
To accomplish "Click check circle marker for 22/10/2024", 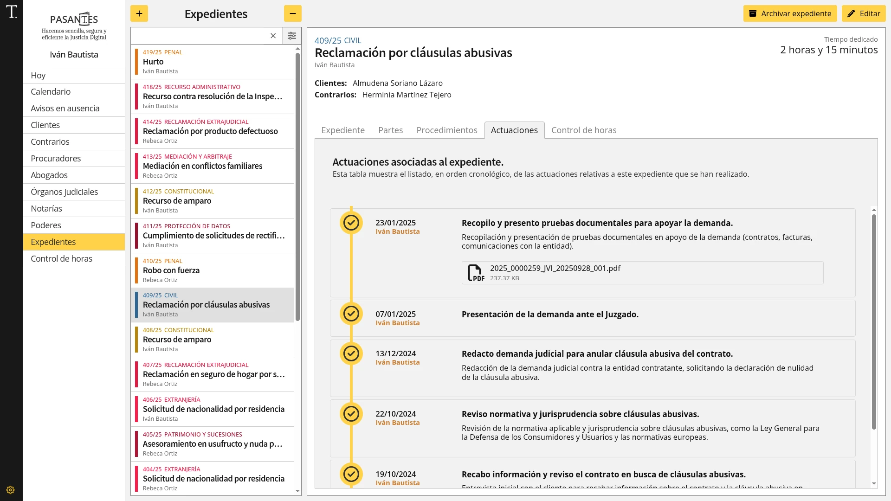I will pyautogui.click(x=351, y=413).
